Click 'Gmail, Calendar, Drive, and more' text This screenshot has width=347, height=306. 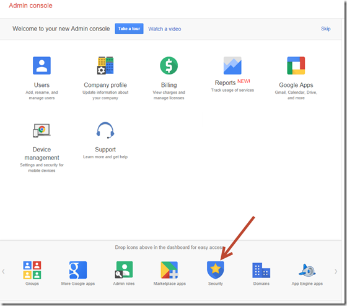pos(296,95)
